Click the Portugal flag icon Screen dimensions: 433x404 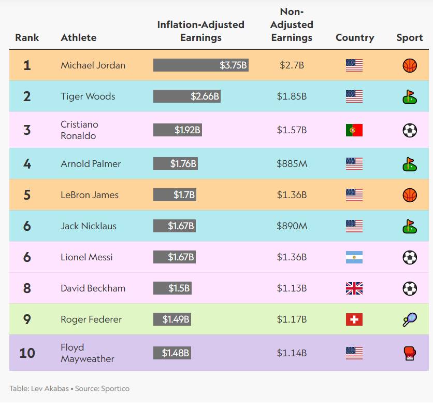(x=354, y=130)
